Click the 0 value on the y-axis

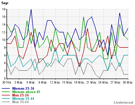[5, 79]
